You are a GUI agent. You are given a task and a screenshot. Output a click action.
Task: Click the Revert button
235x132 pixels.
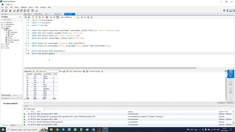point(230,103)
